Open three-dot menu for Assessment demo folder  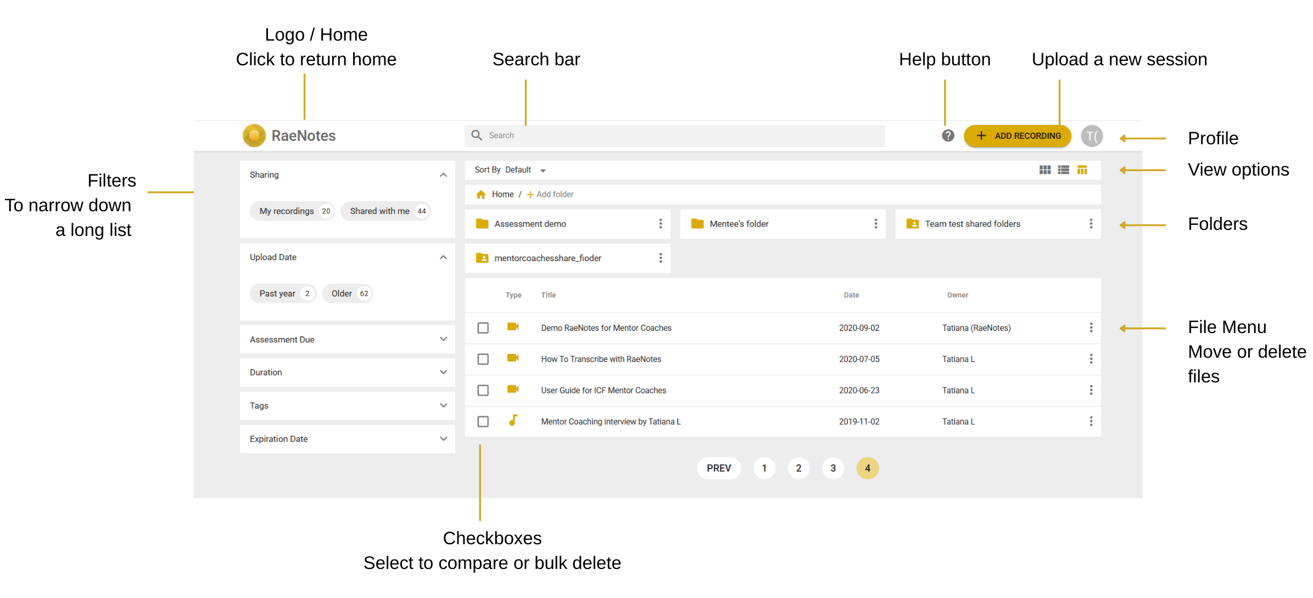click(x=660, y=224)
